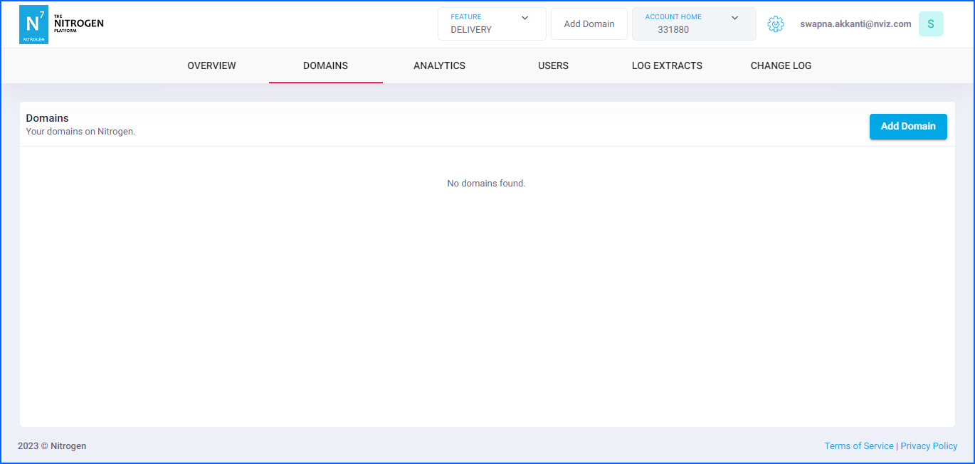Expand the Feature Delivery dropdown

click(491, 24)
